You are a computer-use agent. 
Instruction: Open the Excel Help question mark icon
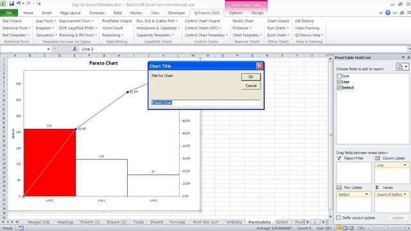388,13
